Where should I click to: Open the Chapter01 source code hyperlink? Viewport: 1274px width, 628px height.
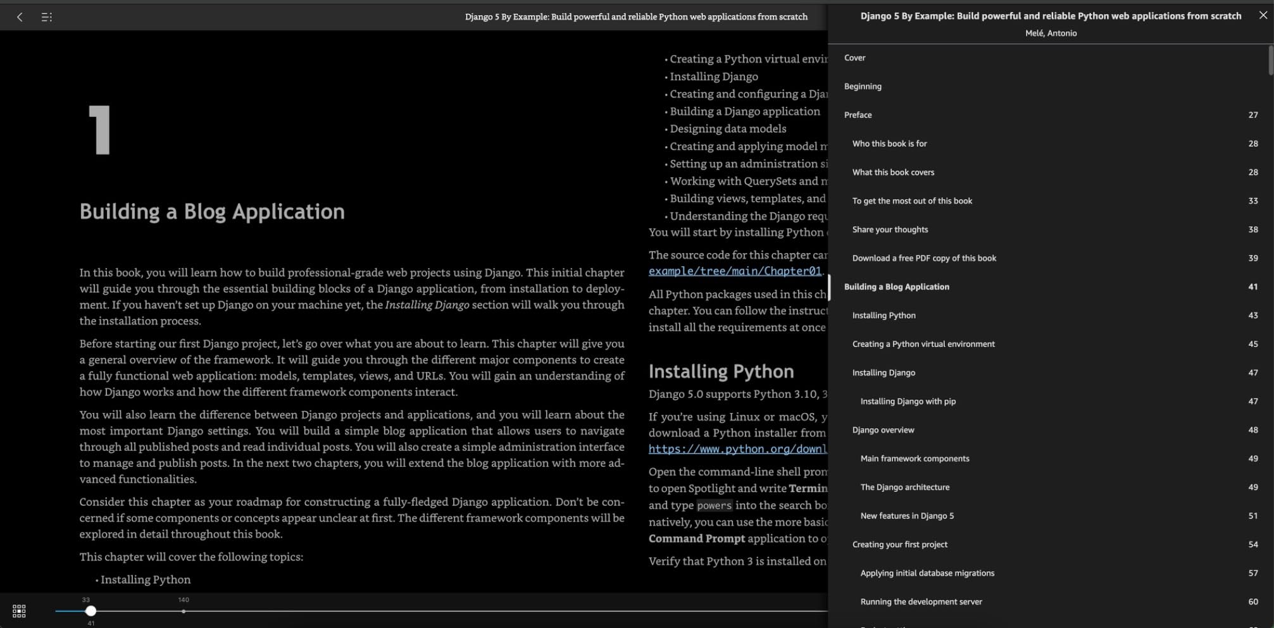point(734,271)
